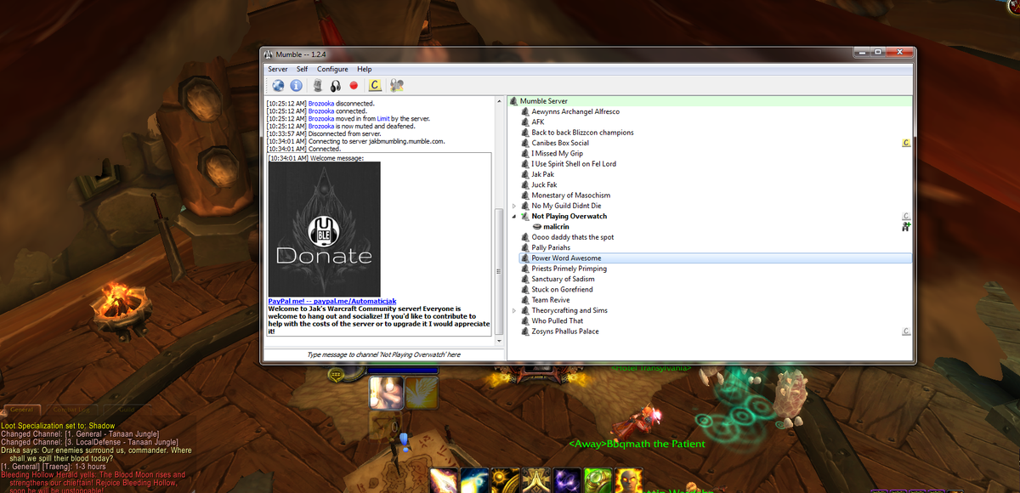Expand the No My Guild Didnt Die channel
Screen dimensions: 1020x493
pos(513,206)
